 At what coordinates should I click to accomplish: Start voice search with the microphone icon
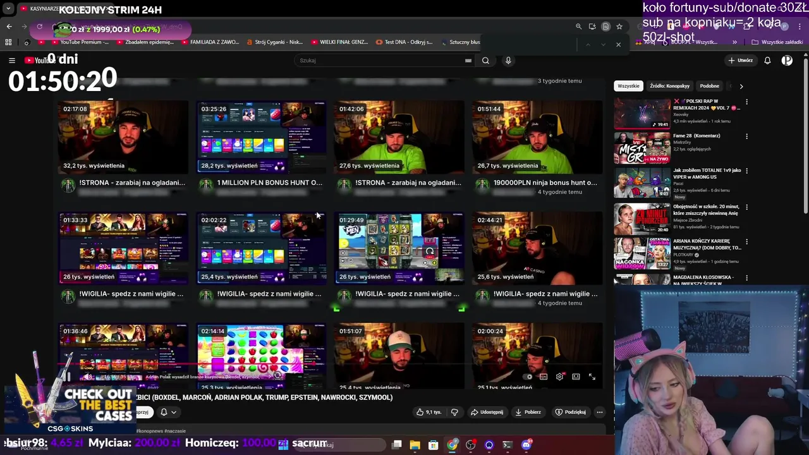508,61
